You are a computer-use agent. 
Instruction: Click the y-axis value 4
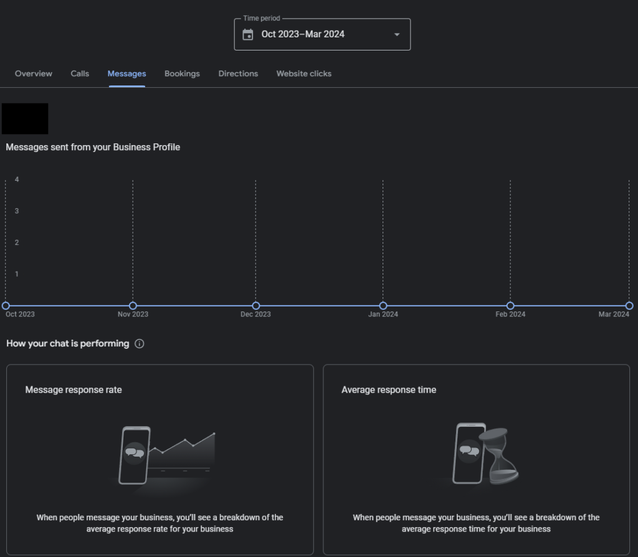point(17,179)
